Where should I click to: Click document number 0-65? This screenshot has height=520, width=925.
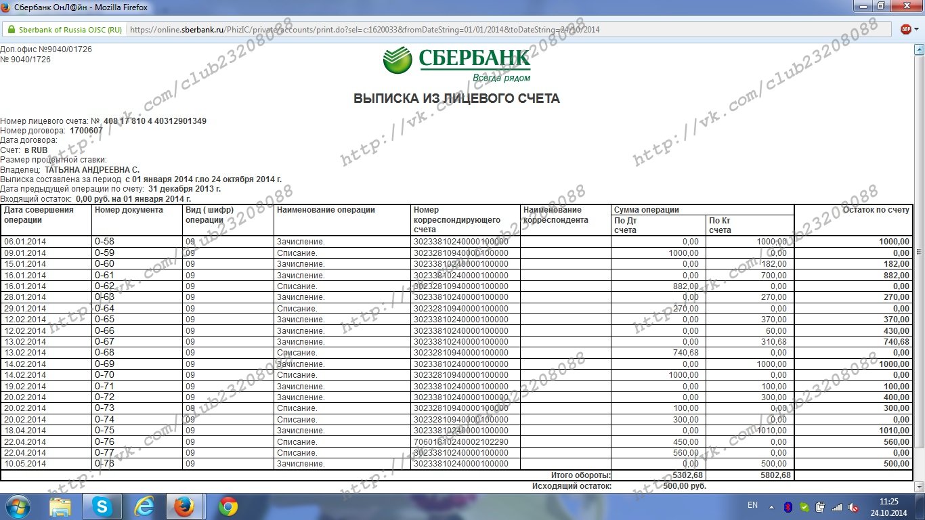pos(104,319)
